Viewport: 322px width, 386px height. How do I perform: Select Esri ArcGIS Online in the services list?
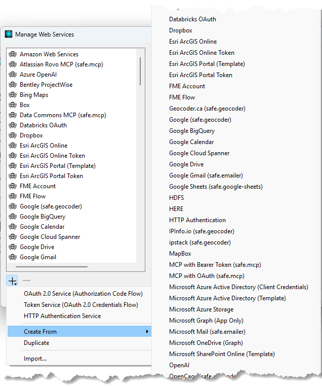coord(44,146)
